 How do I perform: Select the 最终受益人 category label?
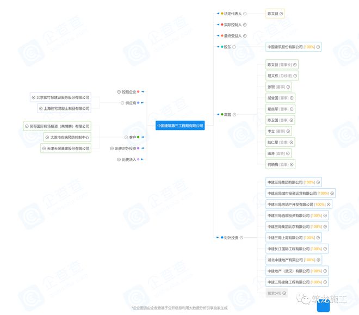point(233,36)
